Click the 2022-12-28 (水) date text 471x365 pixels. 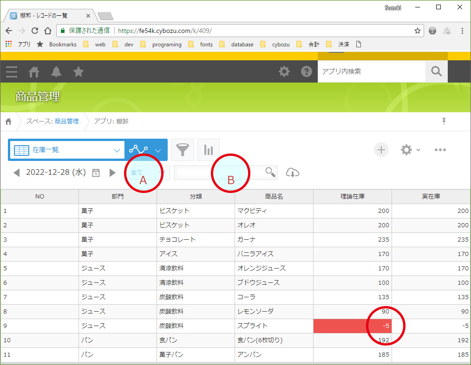(x=56, y=173)
